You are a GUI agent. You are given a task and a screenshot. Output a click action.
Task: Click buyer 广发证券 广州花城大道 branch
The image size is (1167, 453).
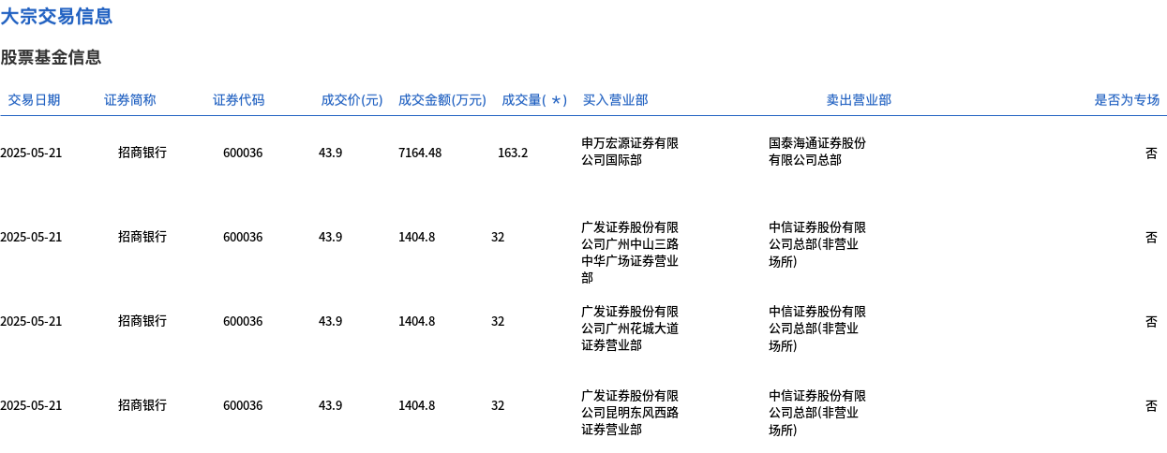pos(630,329)
